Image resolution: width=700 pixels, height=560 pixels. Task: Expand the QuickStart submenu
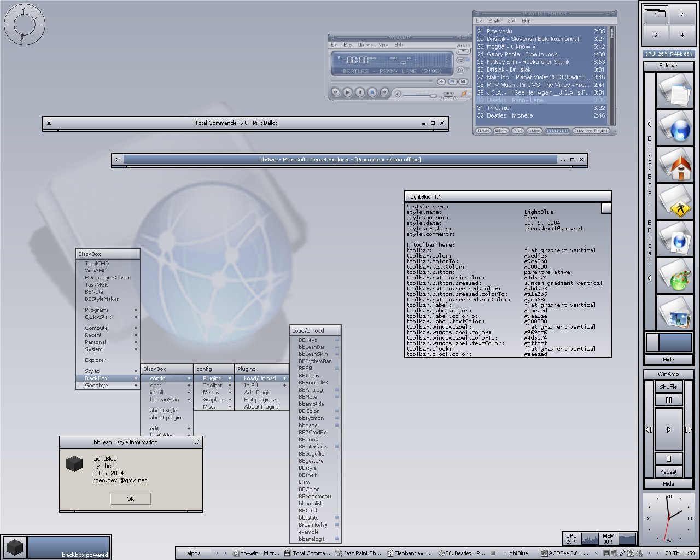(108, 317)
